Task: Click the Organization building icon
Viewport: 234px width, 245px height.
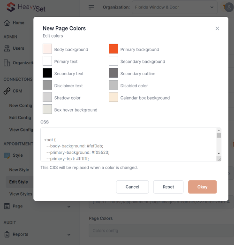Action: (7, 63)
